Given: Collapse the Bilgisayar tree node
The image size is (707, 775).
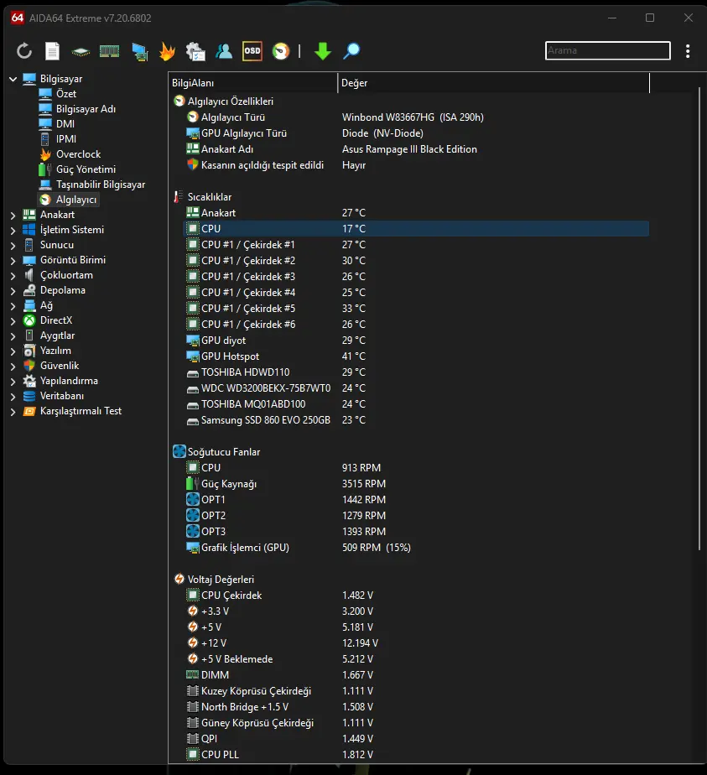Looking at the screenshot, I should (13, 79).
